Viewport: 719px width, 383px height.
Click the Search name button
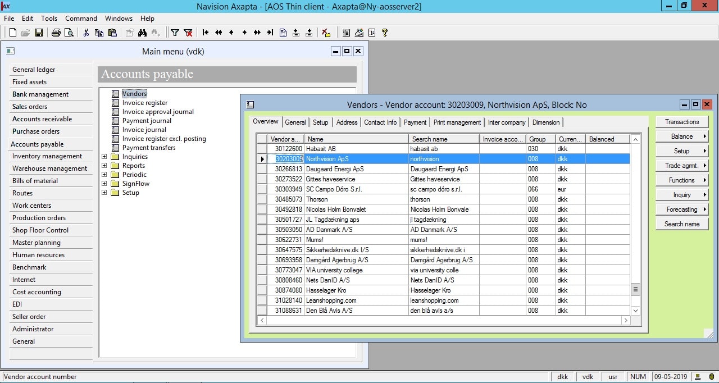[x=682, y=224]
